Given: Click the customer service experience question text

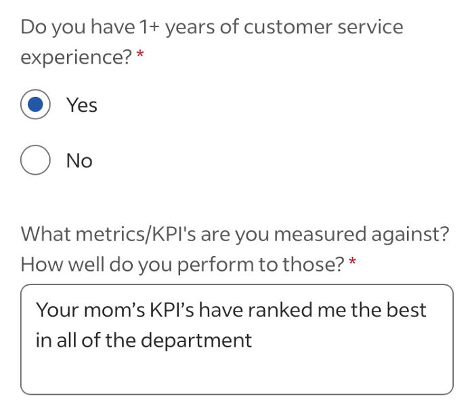Looking at the screenshot, I should [x=211, y=28].
